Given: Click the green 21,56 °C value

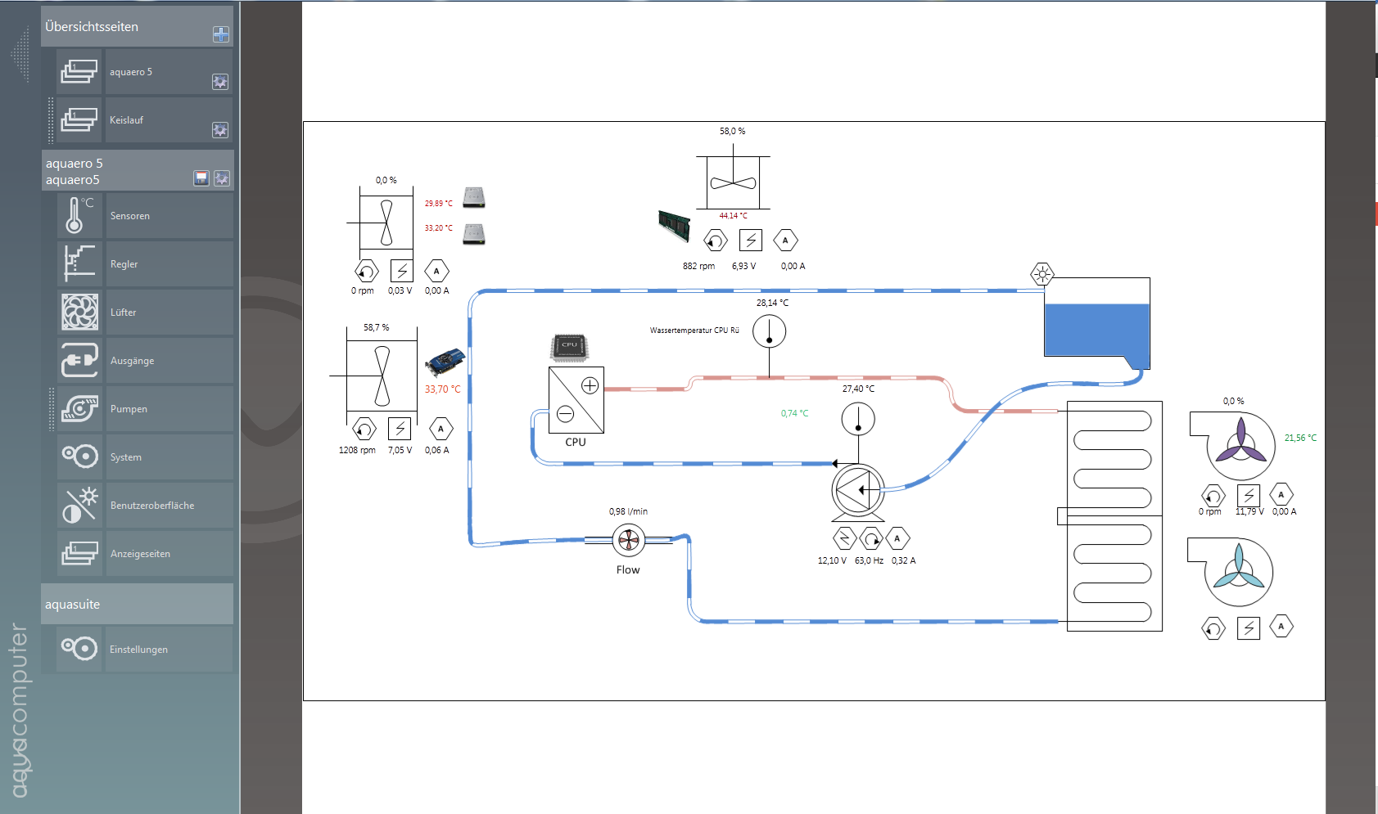Looking at the screenshot, I should coord(1300,438).
